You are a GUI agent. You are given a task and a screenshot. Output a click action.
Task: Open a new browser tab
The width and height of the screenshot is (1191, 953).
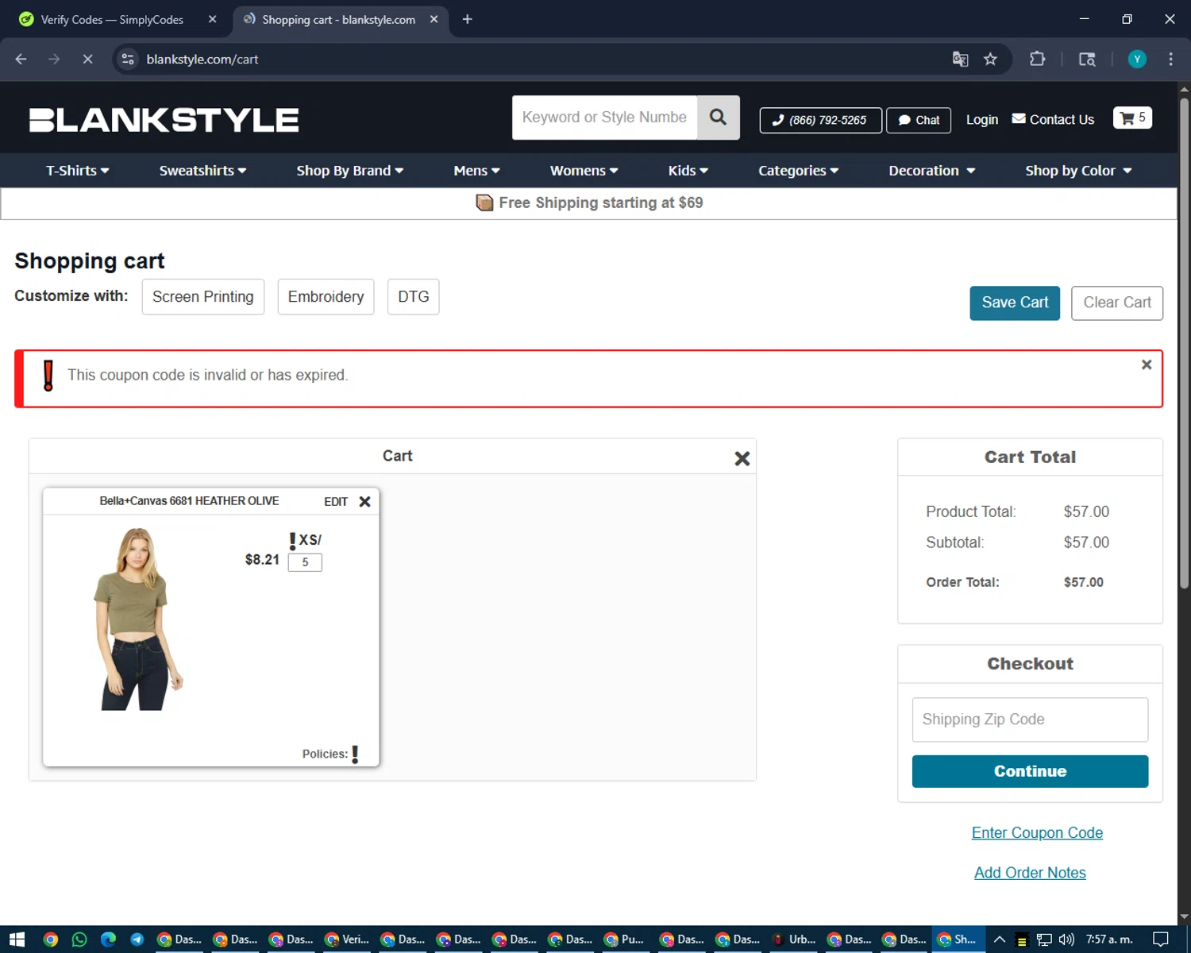(467, 19)
